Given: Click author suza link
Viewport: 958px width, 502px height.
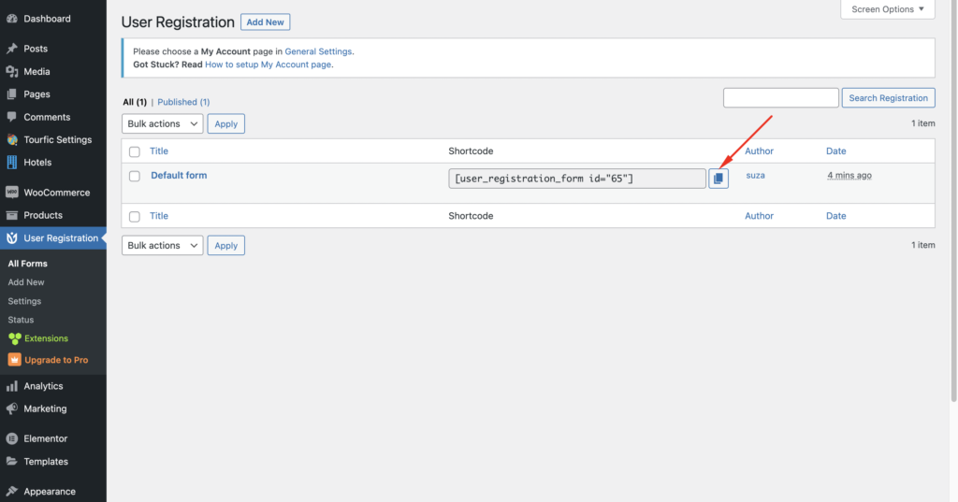Looking at the screenshot, I should pos(755,175).
